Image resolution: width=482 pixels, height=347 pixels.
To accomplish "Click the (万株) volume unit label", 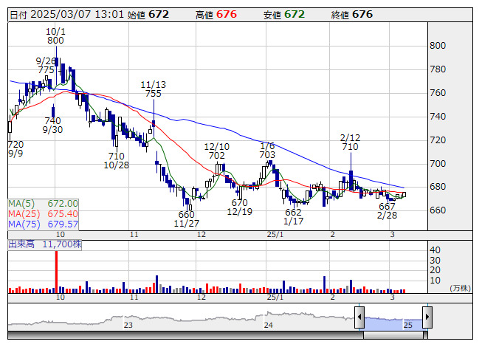I will tap(460, 288).
